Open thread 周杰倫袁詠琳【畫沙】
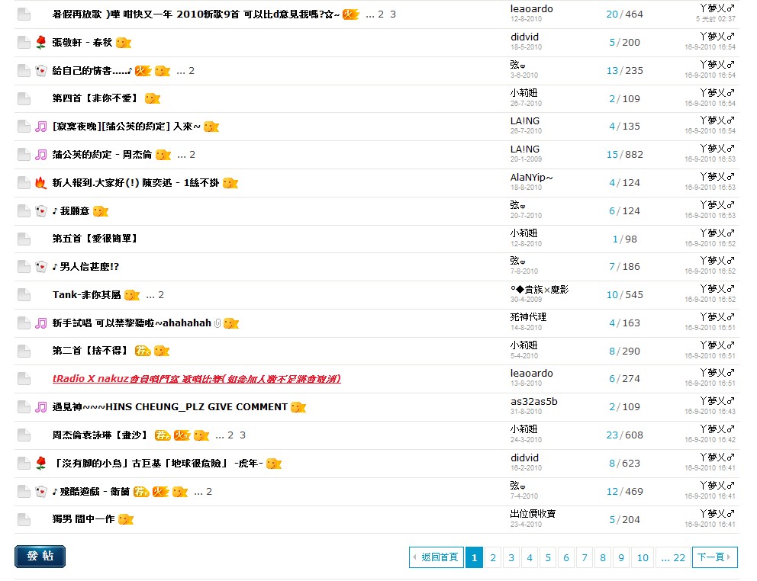 pos(99,435)
